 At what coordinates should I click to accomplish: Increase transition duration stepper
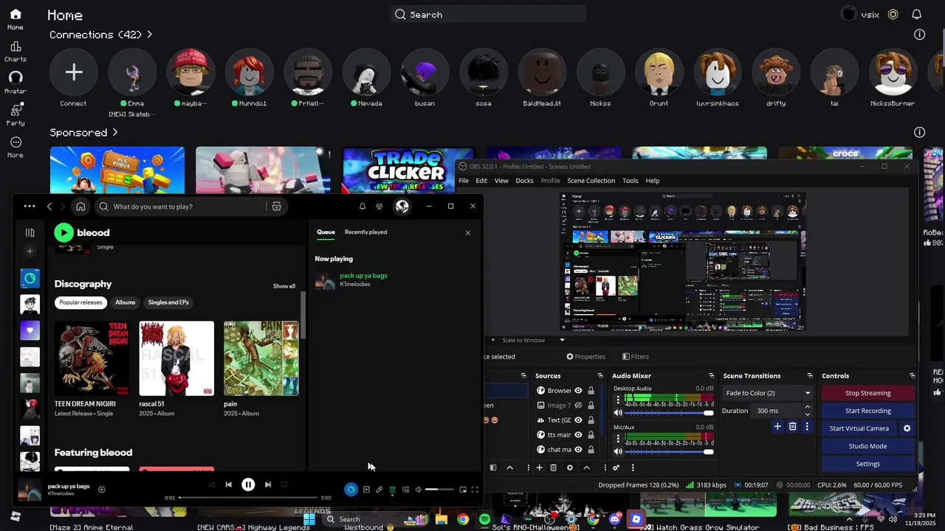point(807,407)
